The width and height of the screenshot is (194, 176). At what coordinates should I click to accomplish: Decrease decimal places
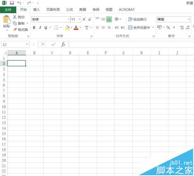188,28
